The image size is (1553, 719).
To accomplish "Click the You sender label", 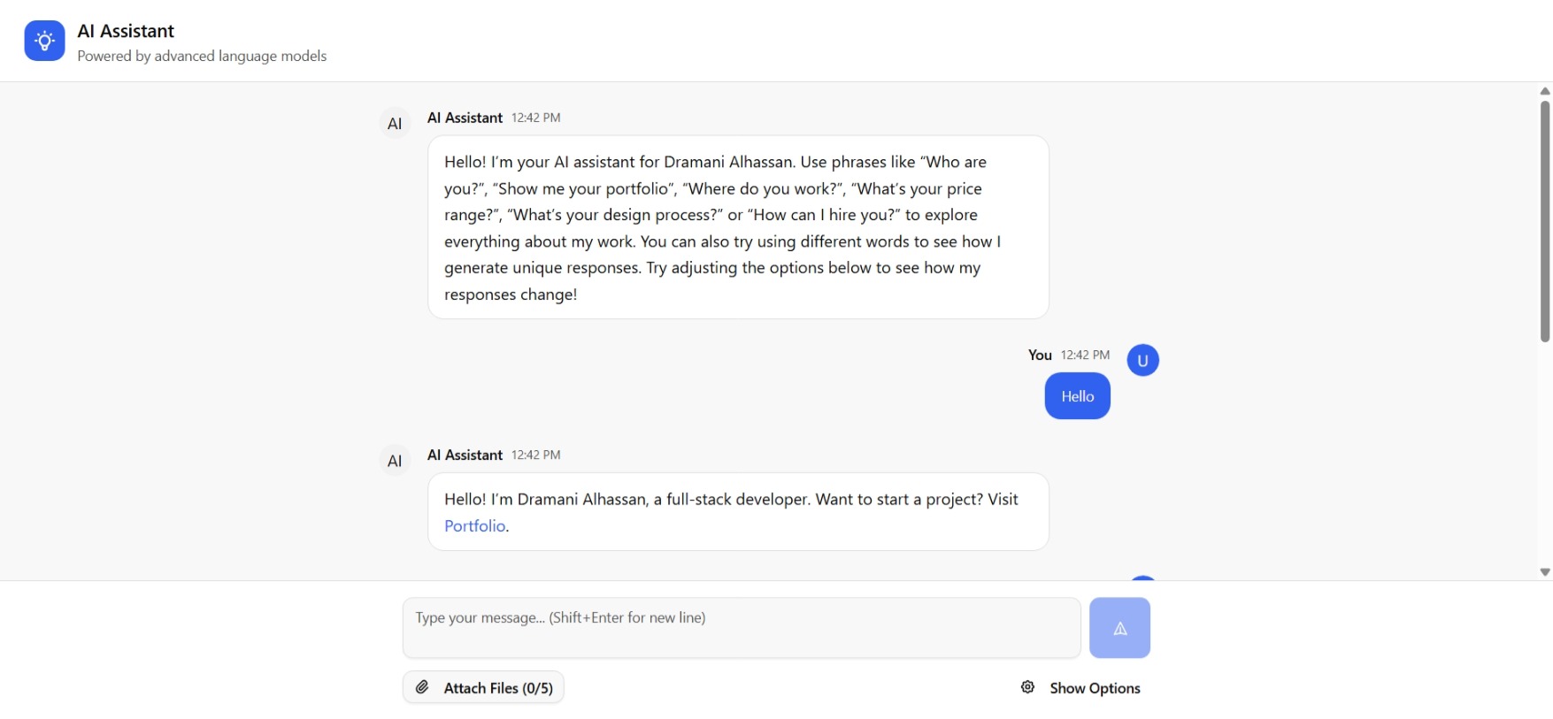I will 1040,355.
